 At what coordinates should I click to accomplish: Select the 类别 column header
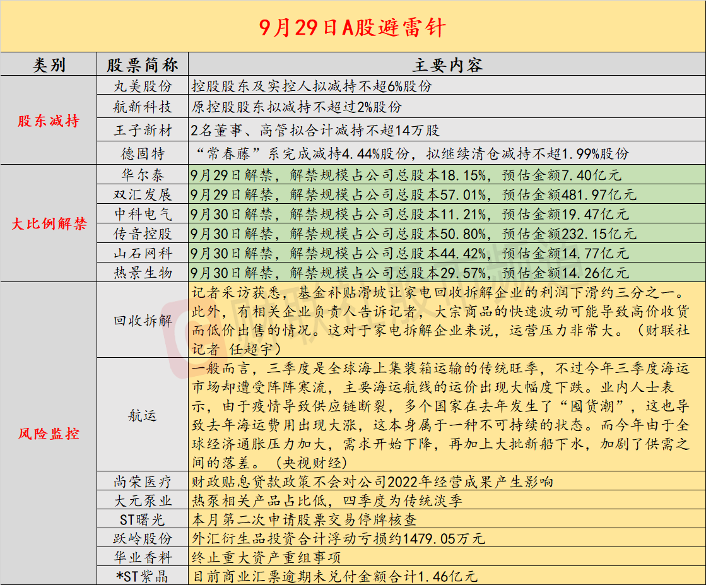(48, 63)
